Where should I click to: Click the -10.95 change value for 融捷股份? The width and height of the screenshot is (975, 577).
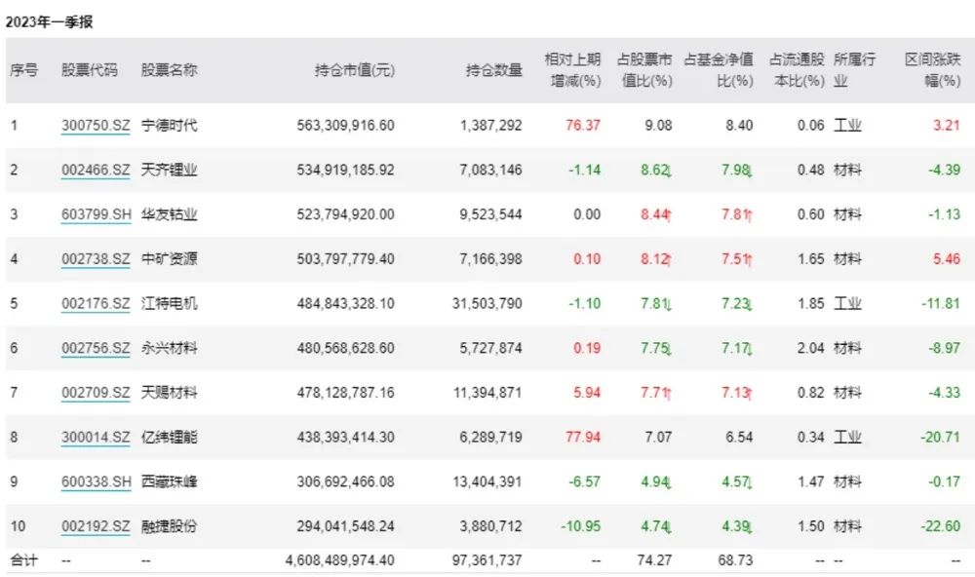(x=581, y=526)
